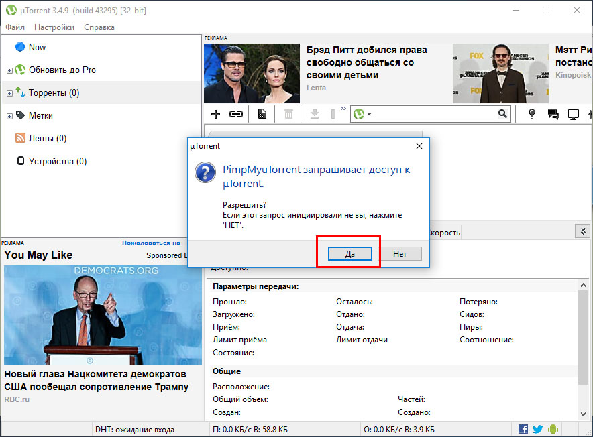Open Brad Pitt and Angelina ad thumbnail

pos(252,73)
